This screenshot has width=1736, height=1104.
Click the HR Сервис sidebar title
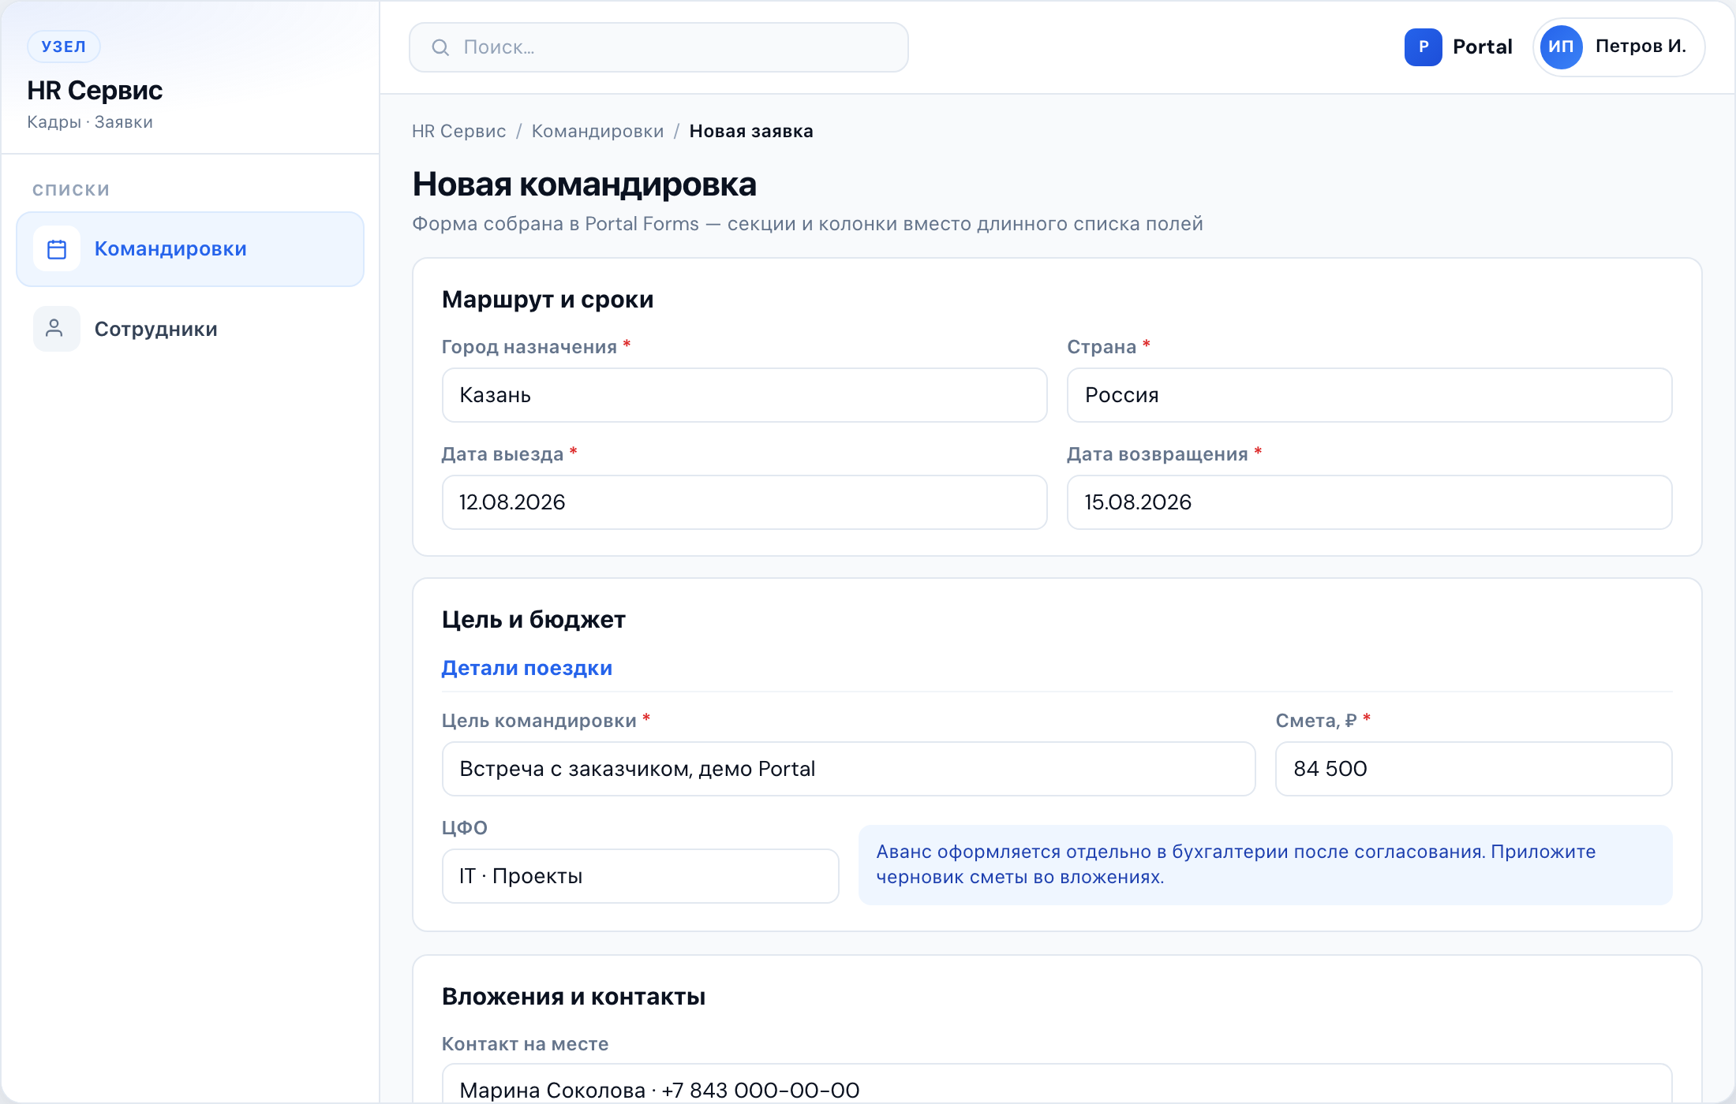point(95,91)
